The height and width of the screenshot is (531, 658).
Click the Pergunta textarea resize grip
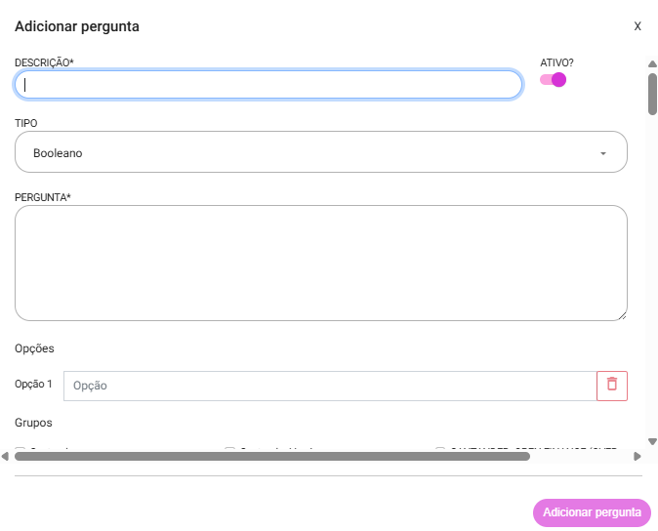pyautogui.click(x=623, y=316)
